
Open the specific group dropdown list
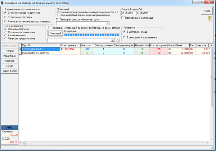pyautogui.click(x=108, y=23)
